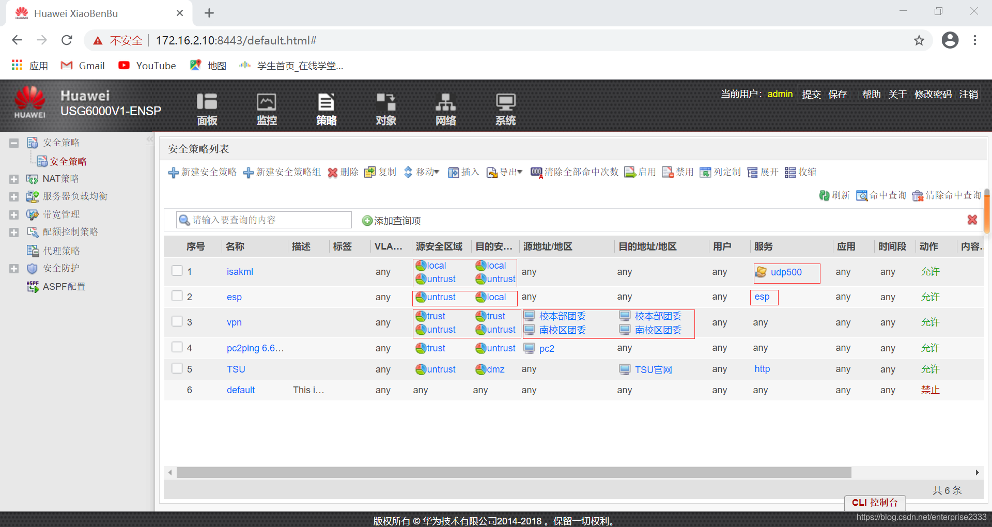Open the vpn policy link
Viewport: 992px width, 527px height.
coord(234,322)
